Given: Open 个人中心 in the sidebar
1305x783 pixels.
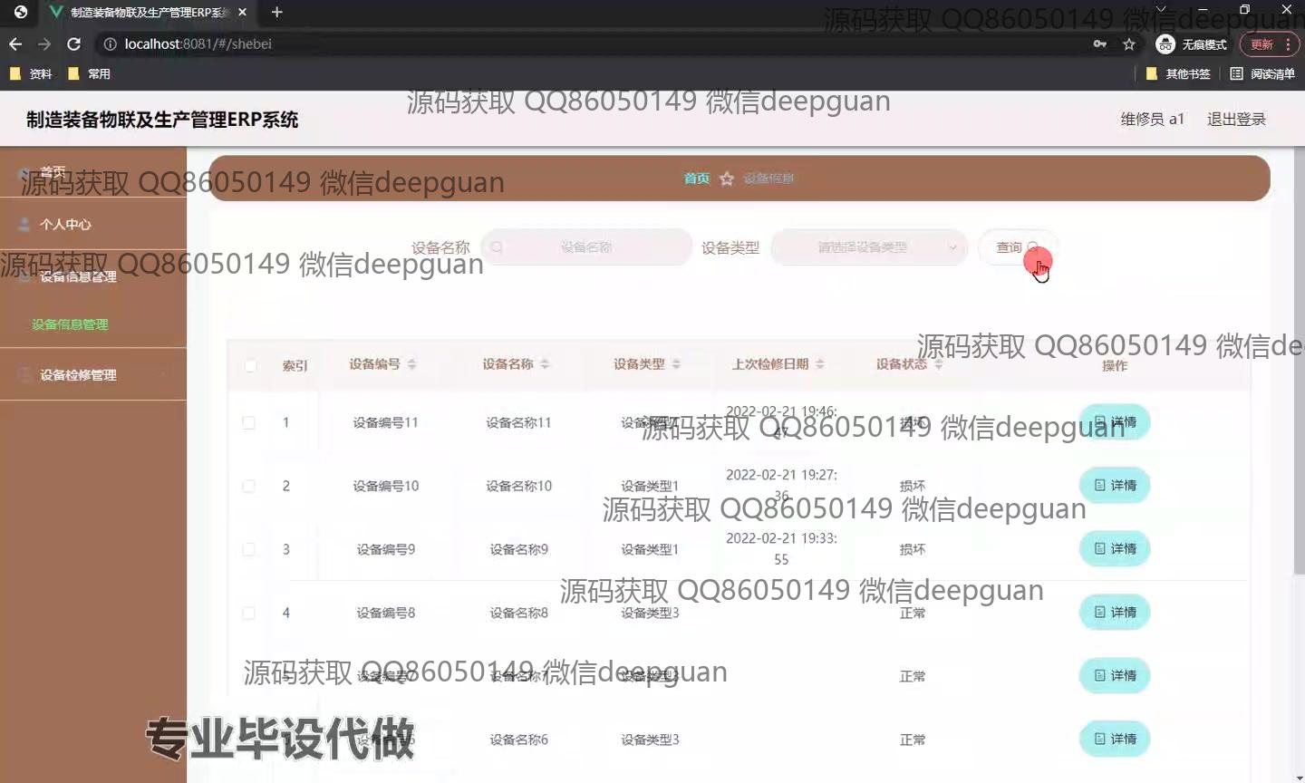Looking at the screenshot, I should point(65,224).
